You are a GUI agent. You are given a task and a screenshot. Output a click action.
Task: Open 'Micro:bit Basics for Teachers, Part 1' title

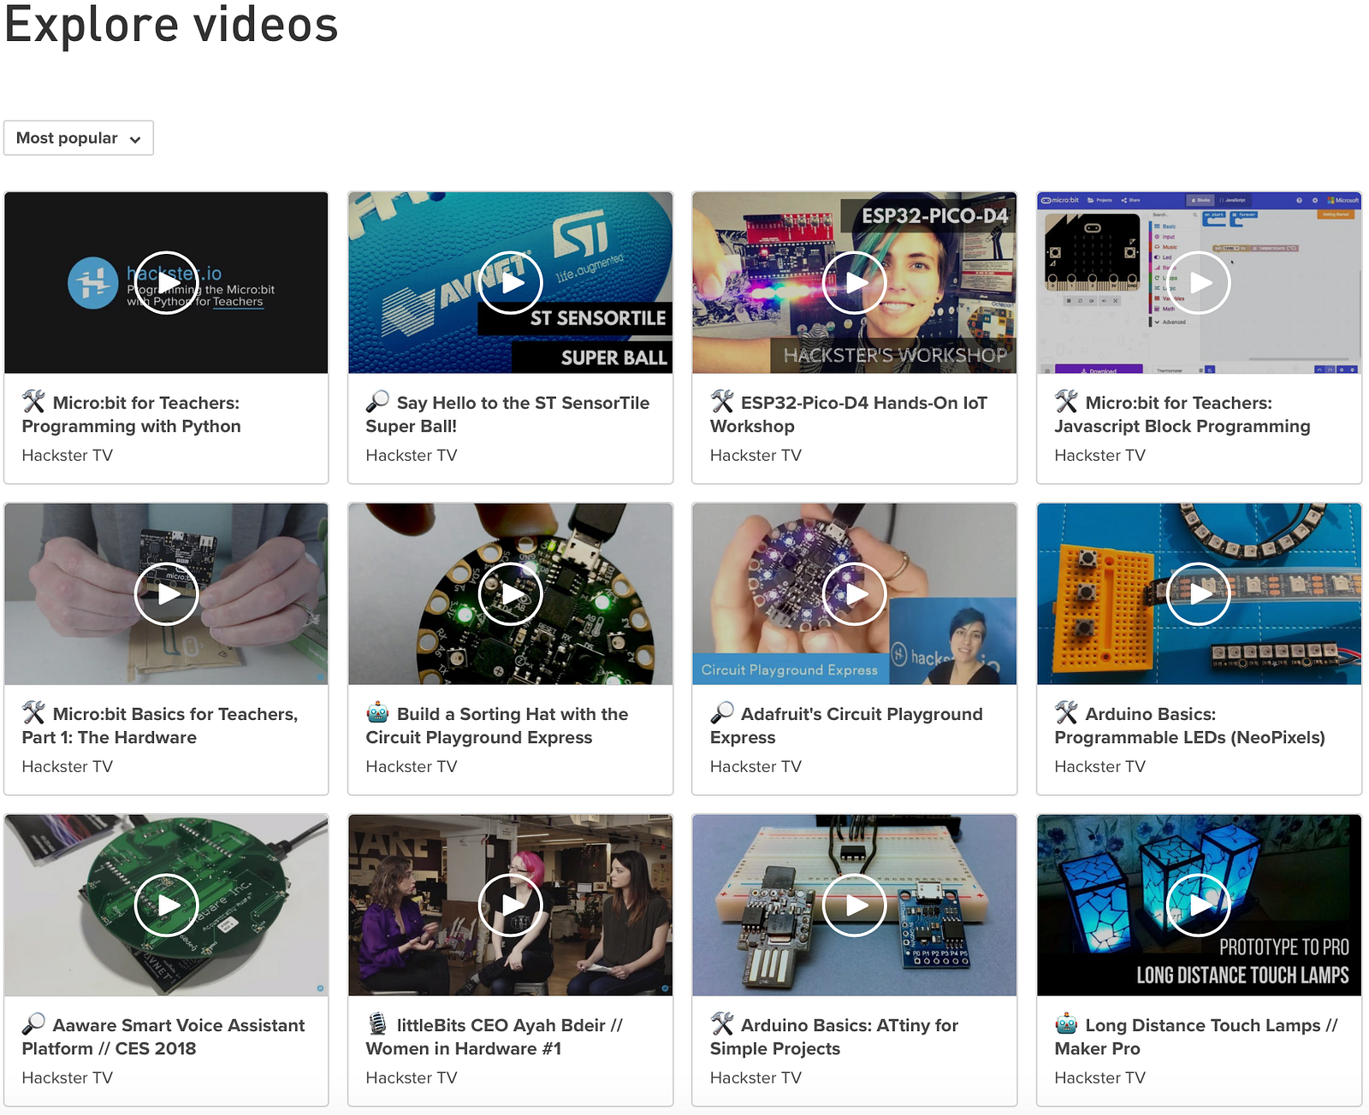(x=160, y=726)
